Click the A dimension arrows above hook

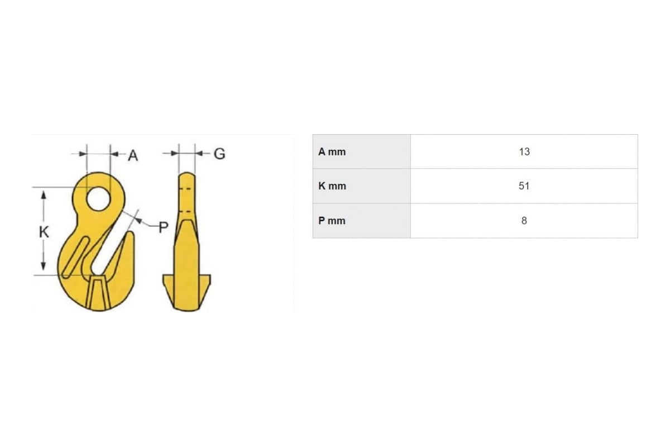click(x=99, y=152)
